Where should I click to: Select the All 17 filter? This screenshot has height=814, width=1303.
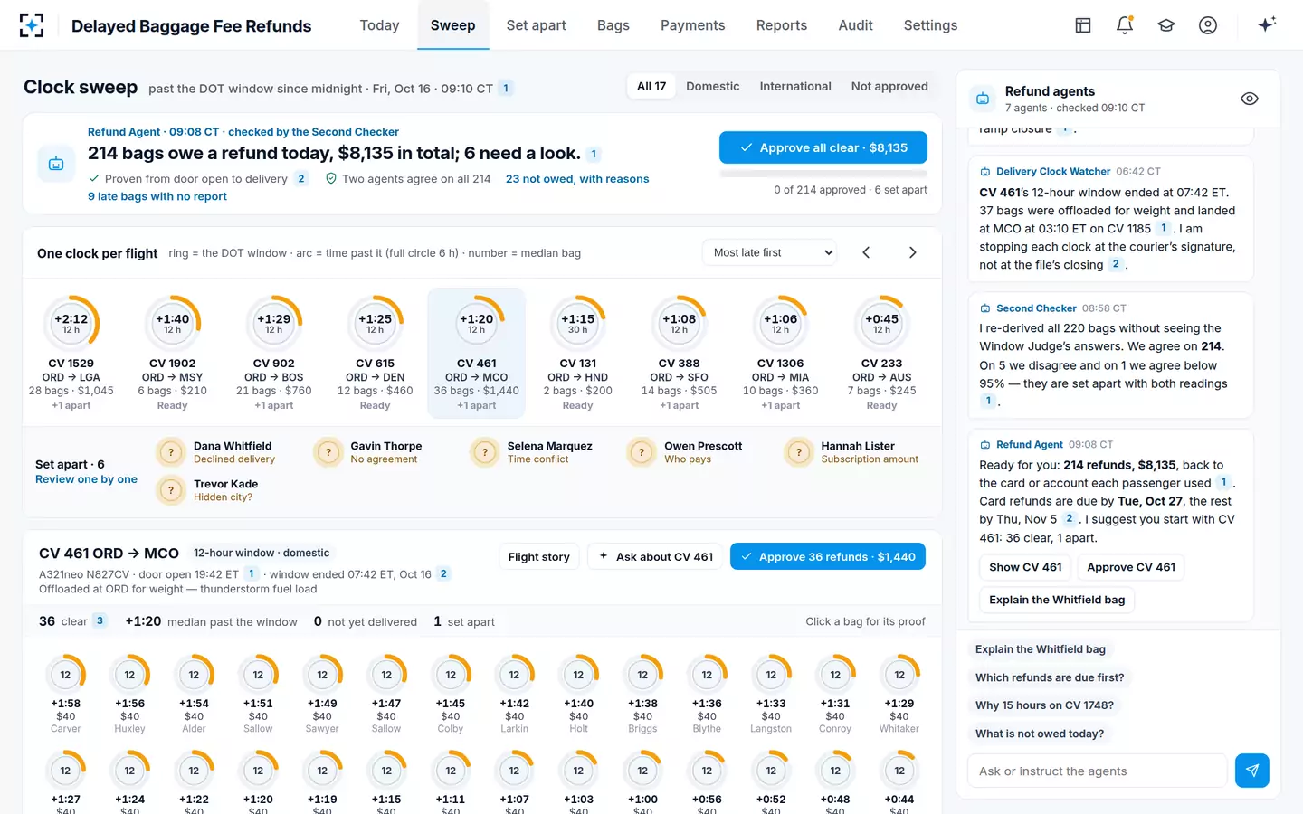(x=651, y=87)
